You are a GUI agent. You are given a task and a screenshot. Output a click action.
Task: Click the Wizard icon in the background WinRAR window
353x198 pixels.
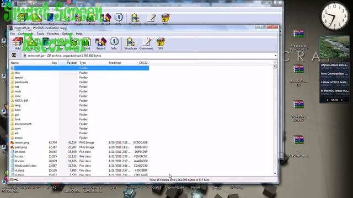click(105, 19)
